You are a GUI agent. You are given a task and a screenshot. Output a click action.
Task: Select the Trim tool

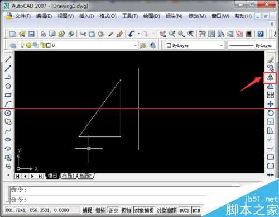pyautogui.click(x=271, y=139)
